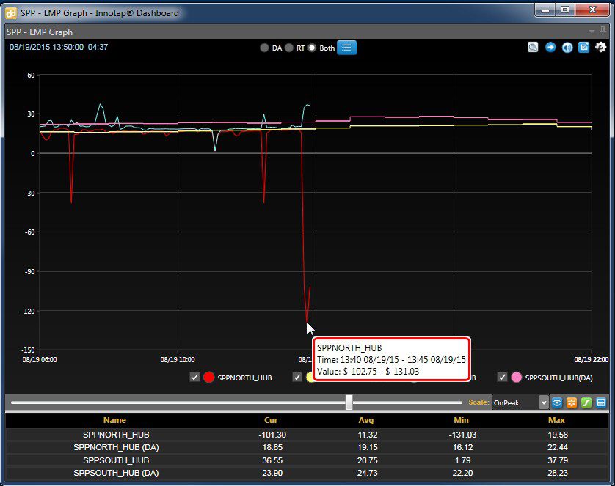Uncheck the SPPNORTH_HUB series checkbox
The image size is (615, 486).
point(194,377)
